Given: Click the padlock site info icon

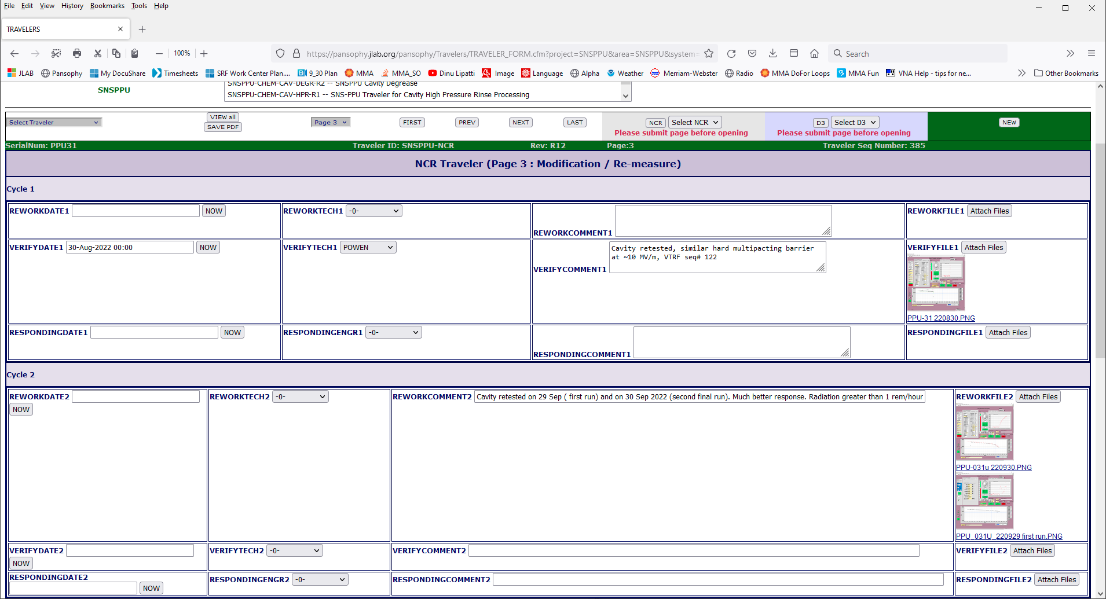Looking at the screenshot, I should [296, 53].
